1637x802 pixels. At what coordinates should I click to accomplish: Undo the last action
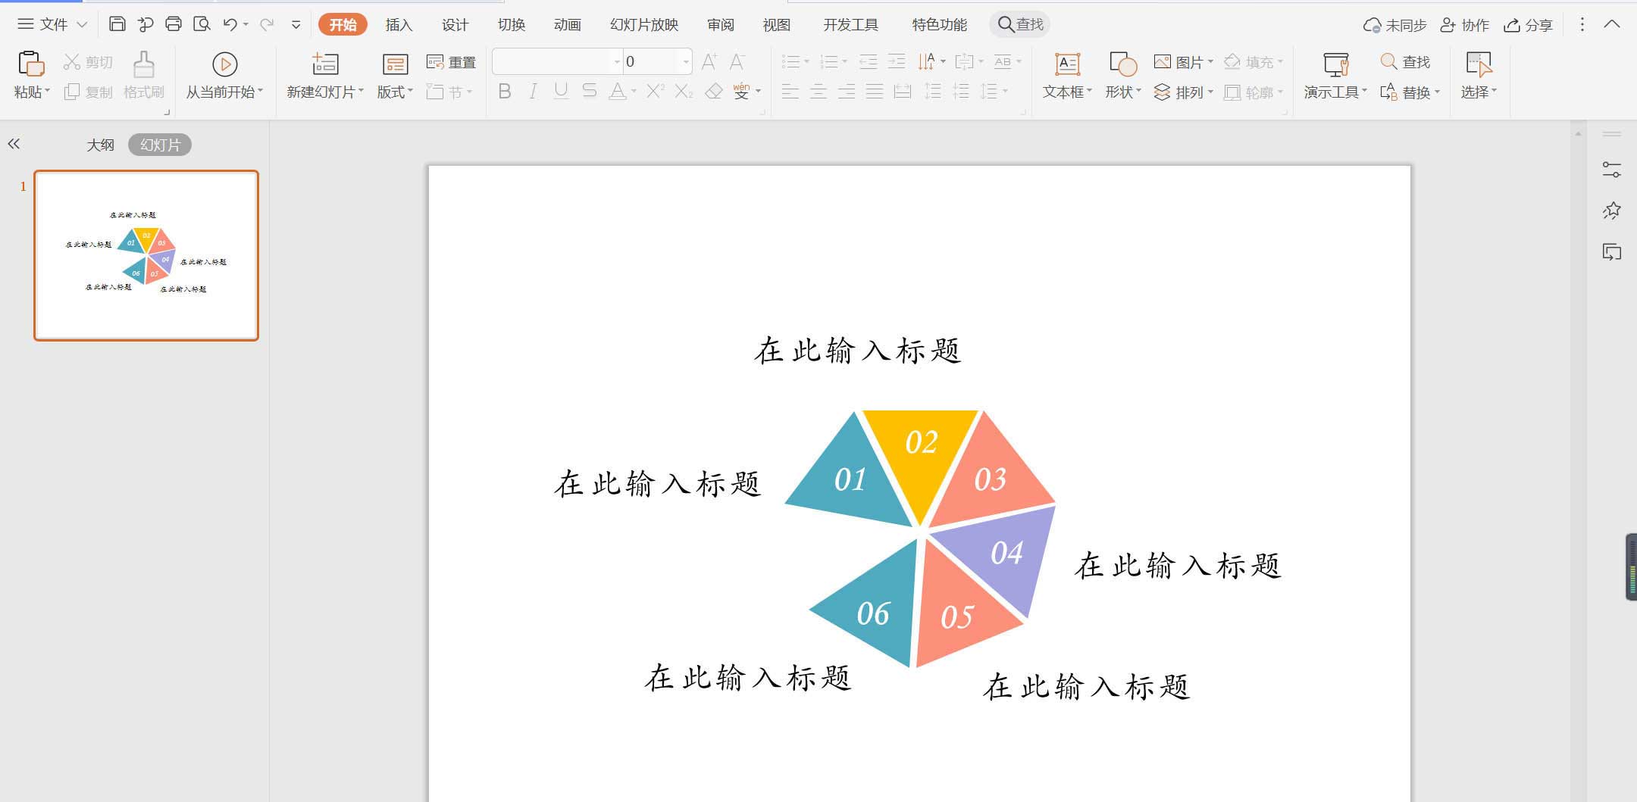click(x=230, y=24)
